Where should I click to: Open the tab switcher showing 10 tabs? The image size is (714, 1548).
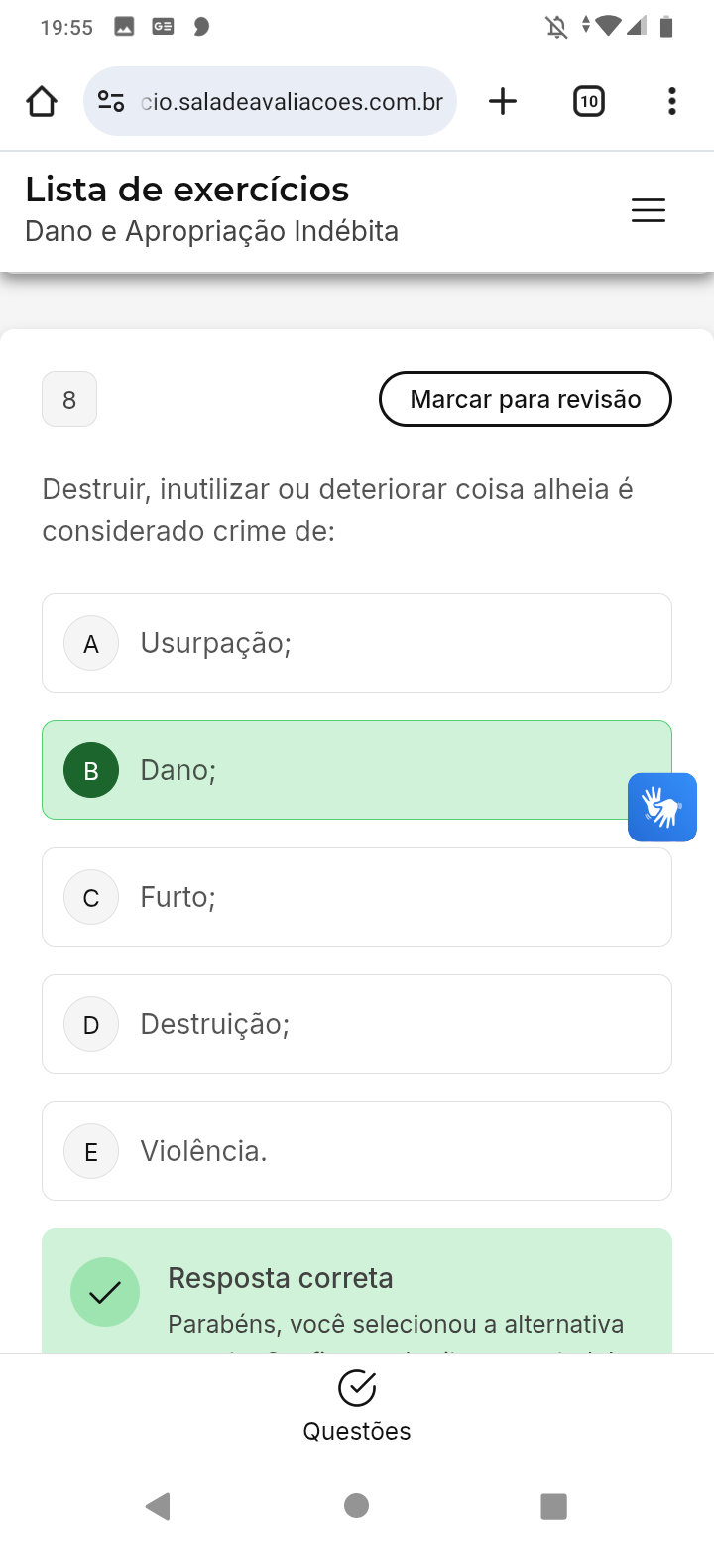pos(588,101)
